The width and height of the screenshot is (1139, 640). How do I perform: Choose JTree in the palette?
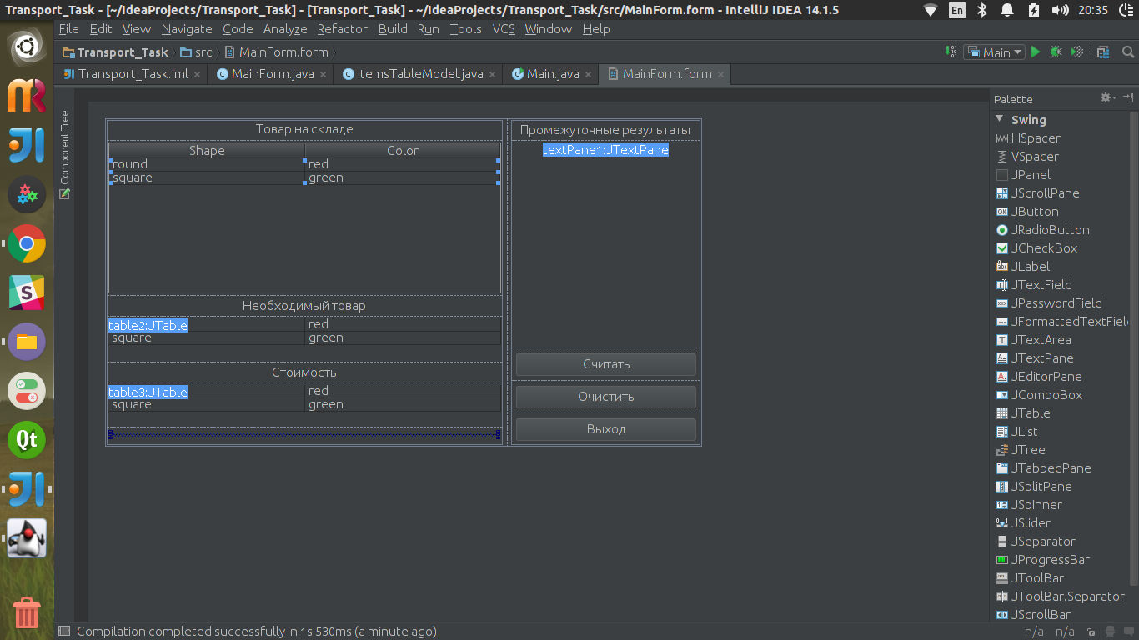click(1021, 450)
